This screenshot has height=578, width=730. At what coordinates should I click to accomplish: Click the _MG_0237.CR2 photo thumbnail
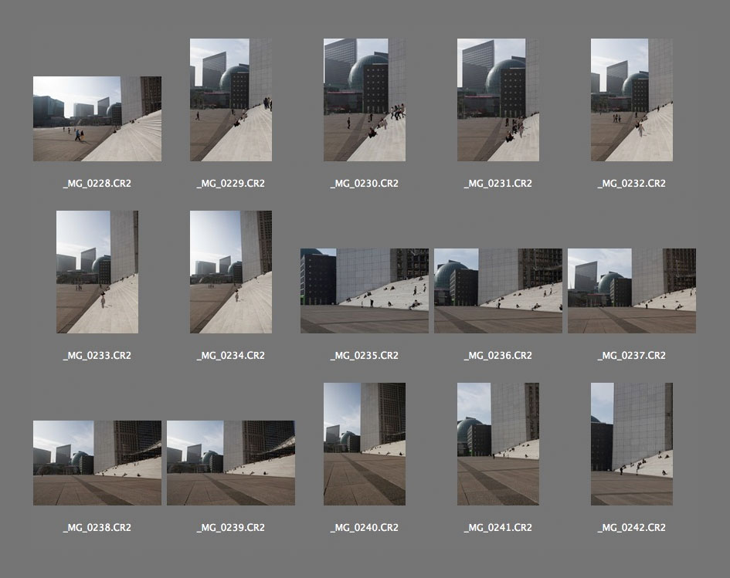tap(631, 291)
